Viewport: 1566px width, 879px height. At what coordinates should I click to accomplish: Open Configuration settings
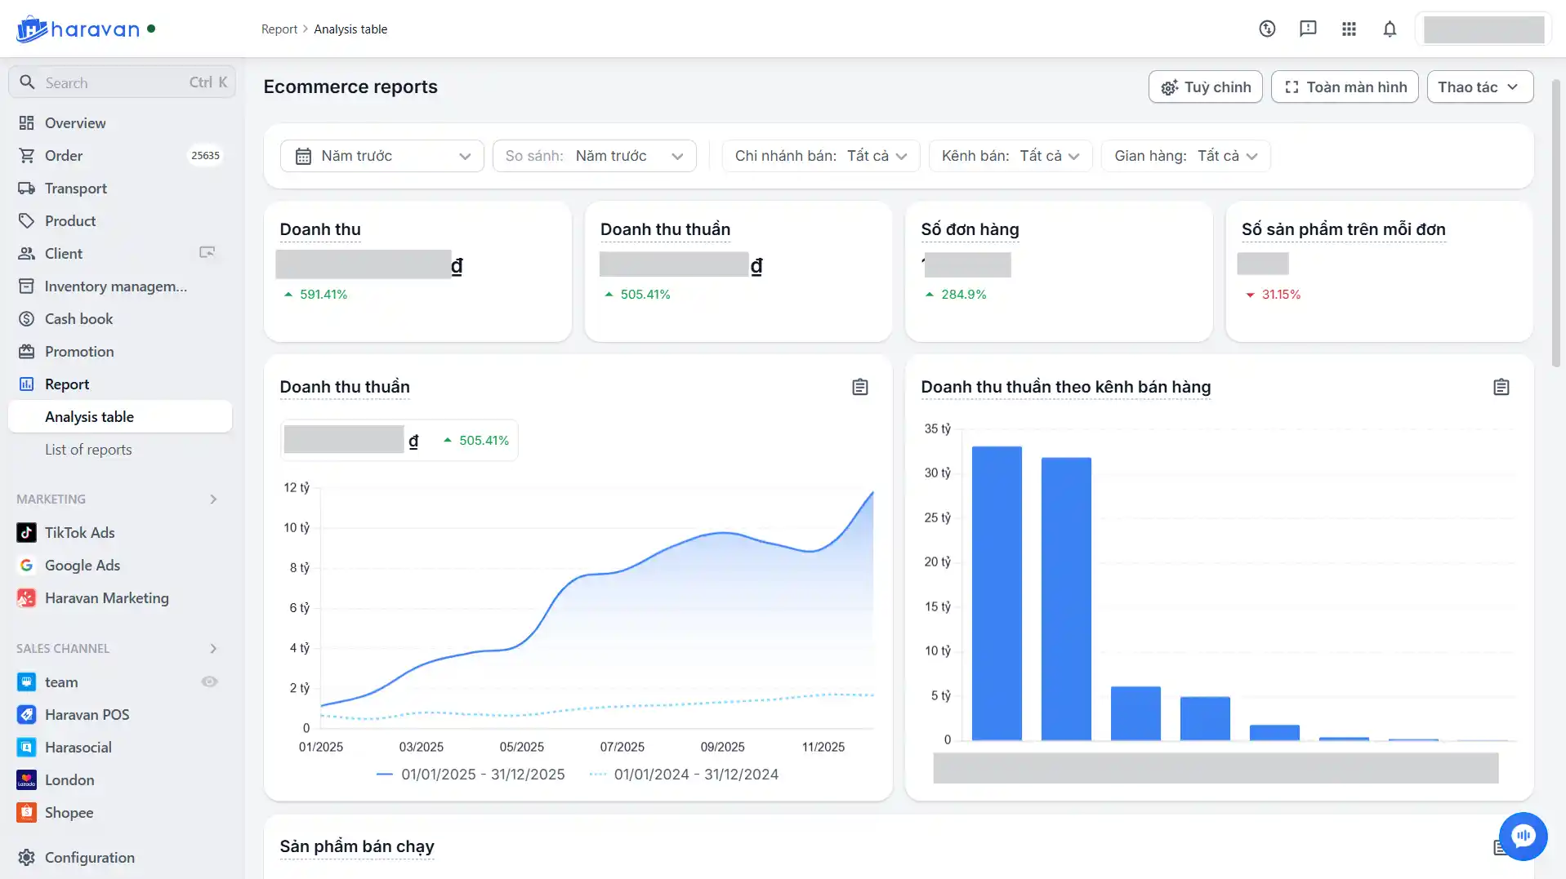coord(120,857)
